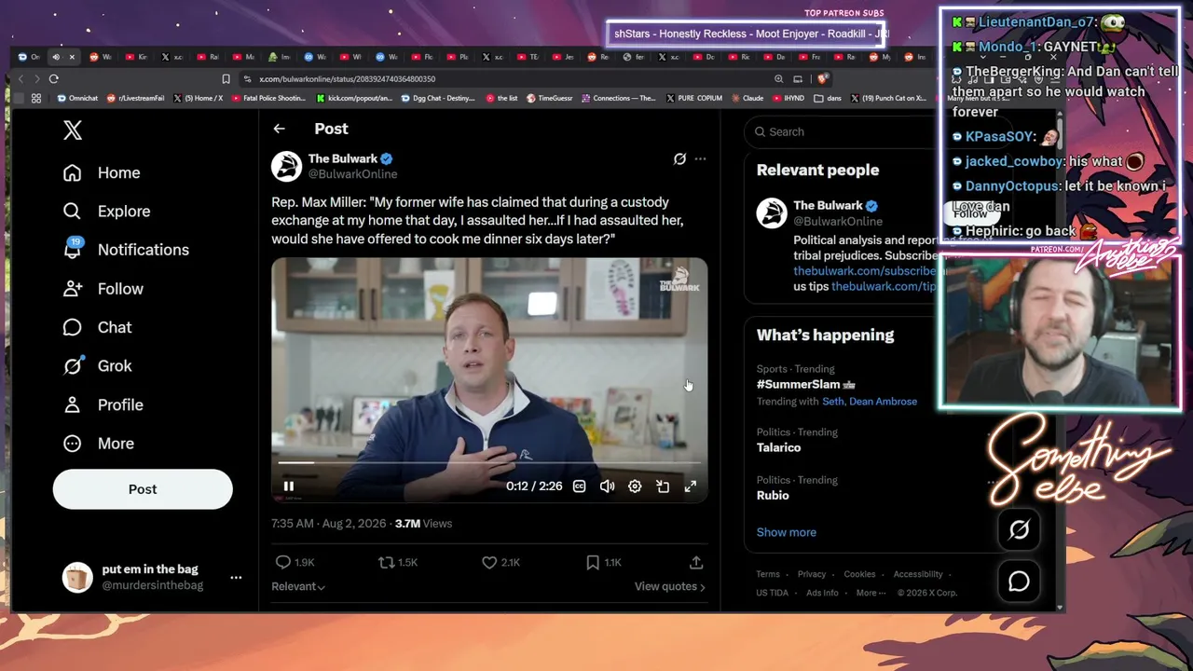
Task: Open Grok in the X sidebar
Action: coord(97,366)
